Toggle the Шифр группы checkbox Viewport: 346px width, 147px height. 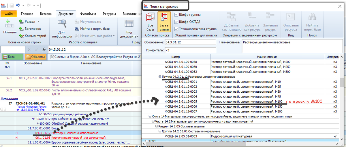[176, 14]
